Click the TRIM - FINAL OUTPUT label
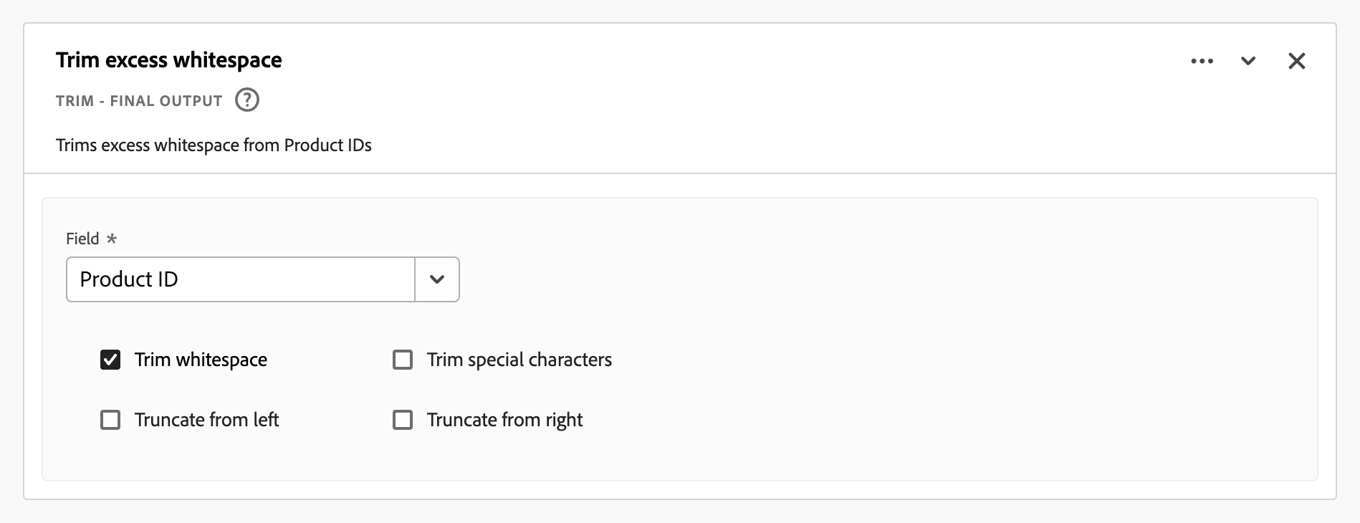 [x=139, y=101]
